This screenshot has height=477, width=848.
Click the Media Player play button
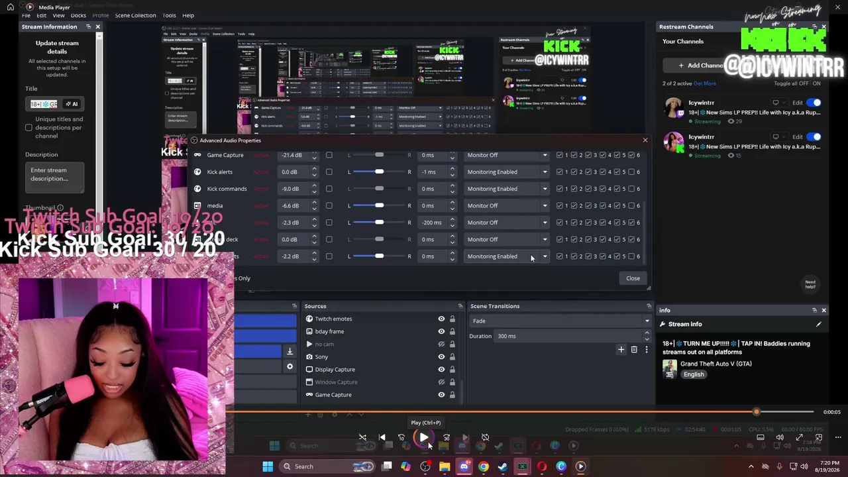(424, 437)
